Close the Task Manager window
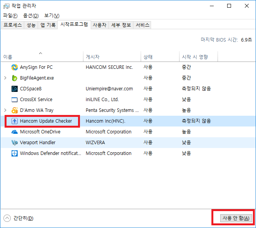The width and height of the screenshot is (256, 228). [x=247, y=6]
